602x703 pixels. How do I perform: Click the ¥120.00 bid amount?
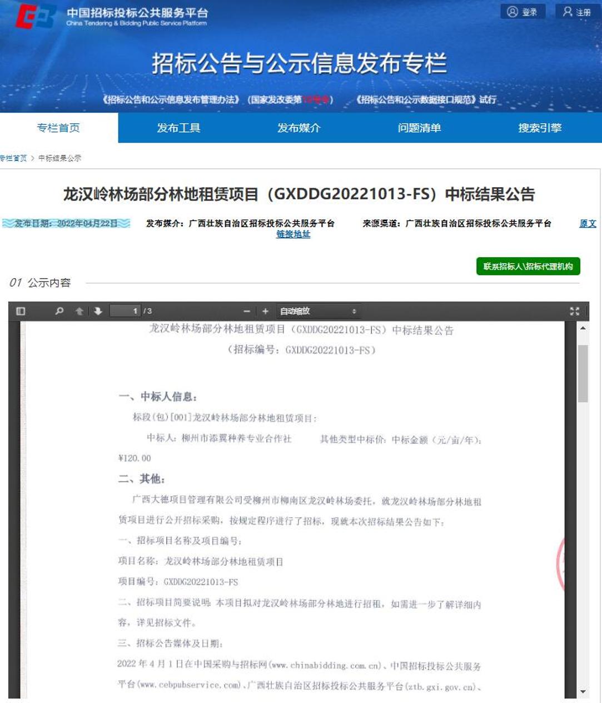135,458
